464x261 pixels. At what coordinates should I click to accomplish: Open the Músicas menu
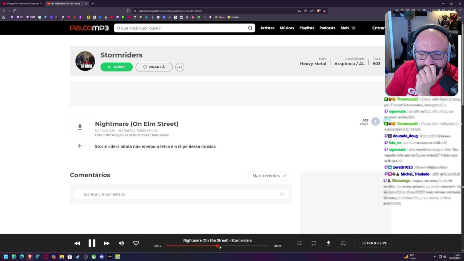click(x=287, y=28)
